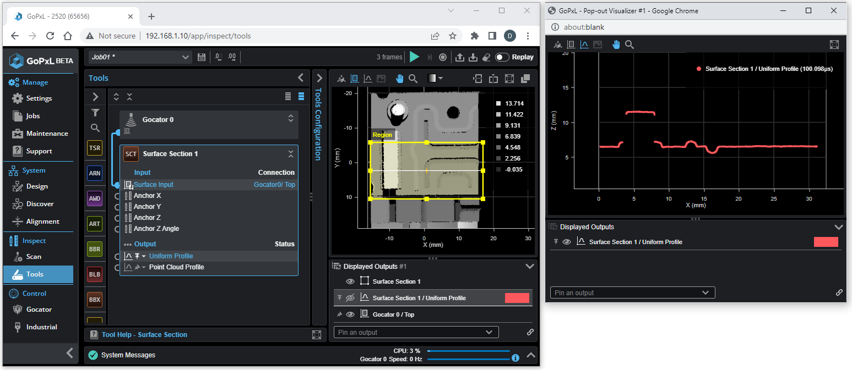This screenshot has width=852, height=370.
Task: Click the Surface Input row label
Action: 154,185
